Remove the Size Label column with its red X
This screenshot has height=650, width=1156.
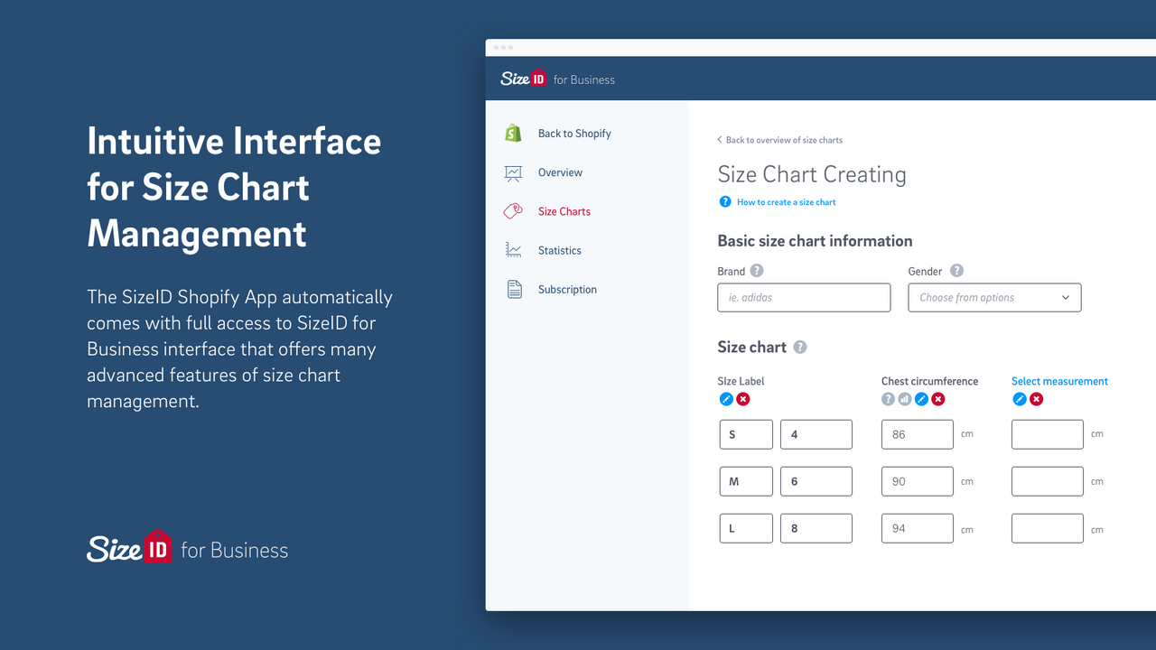point(741,399)
